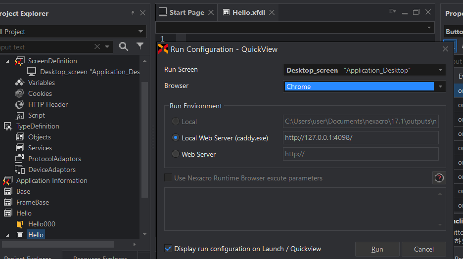Select the Hello000 tree item

42,224
